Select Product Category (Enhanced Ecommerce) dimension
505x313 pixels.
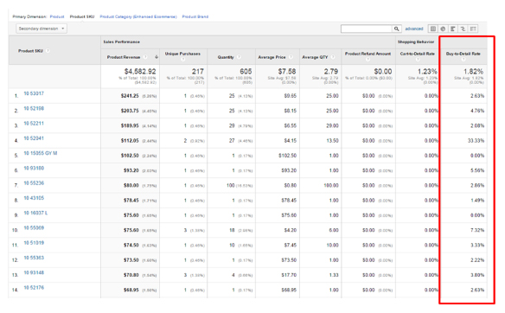(x=138, y=16)
